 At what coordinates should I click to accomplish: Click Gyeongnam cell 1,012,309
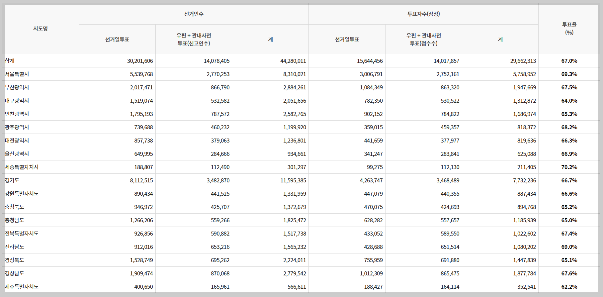click(371, 273)
